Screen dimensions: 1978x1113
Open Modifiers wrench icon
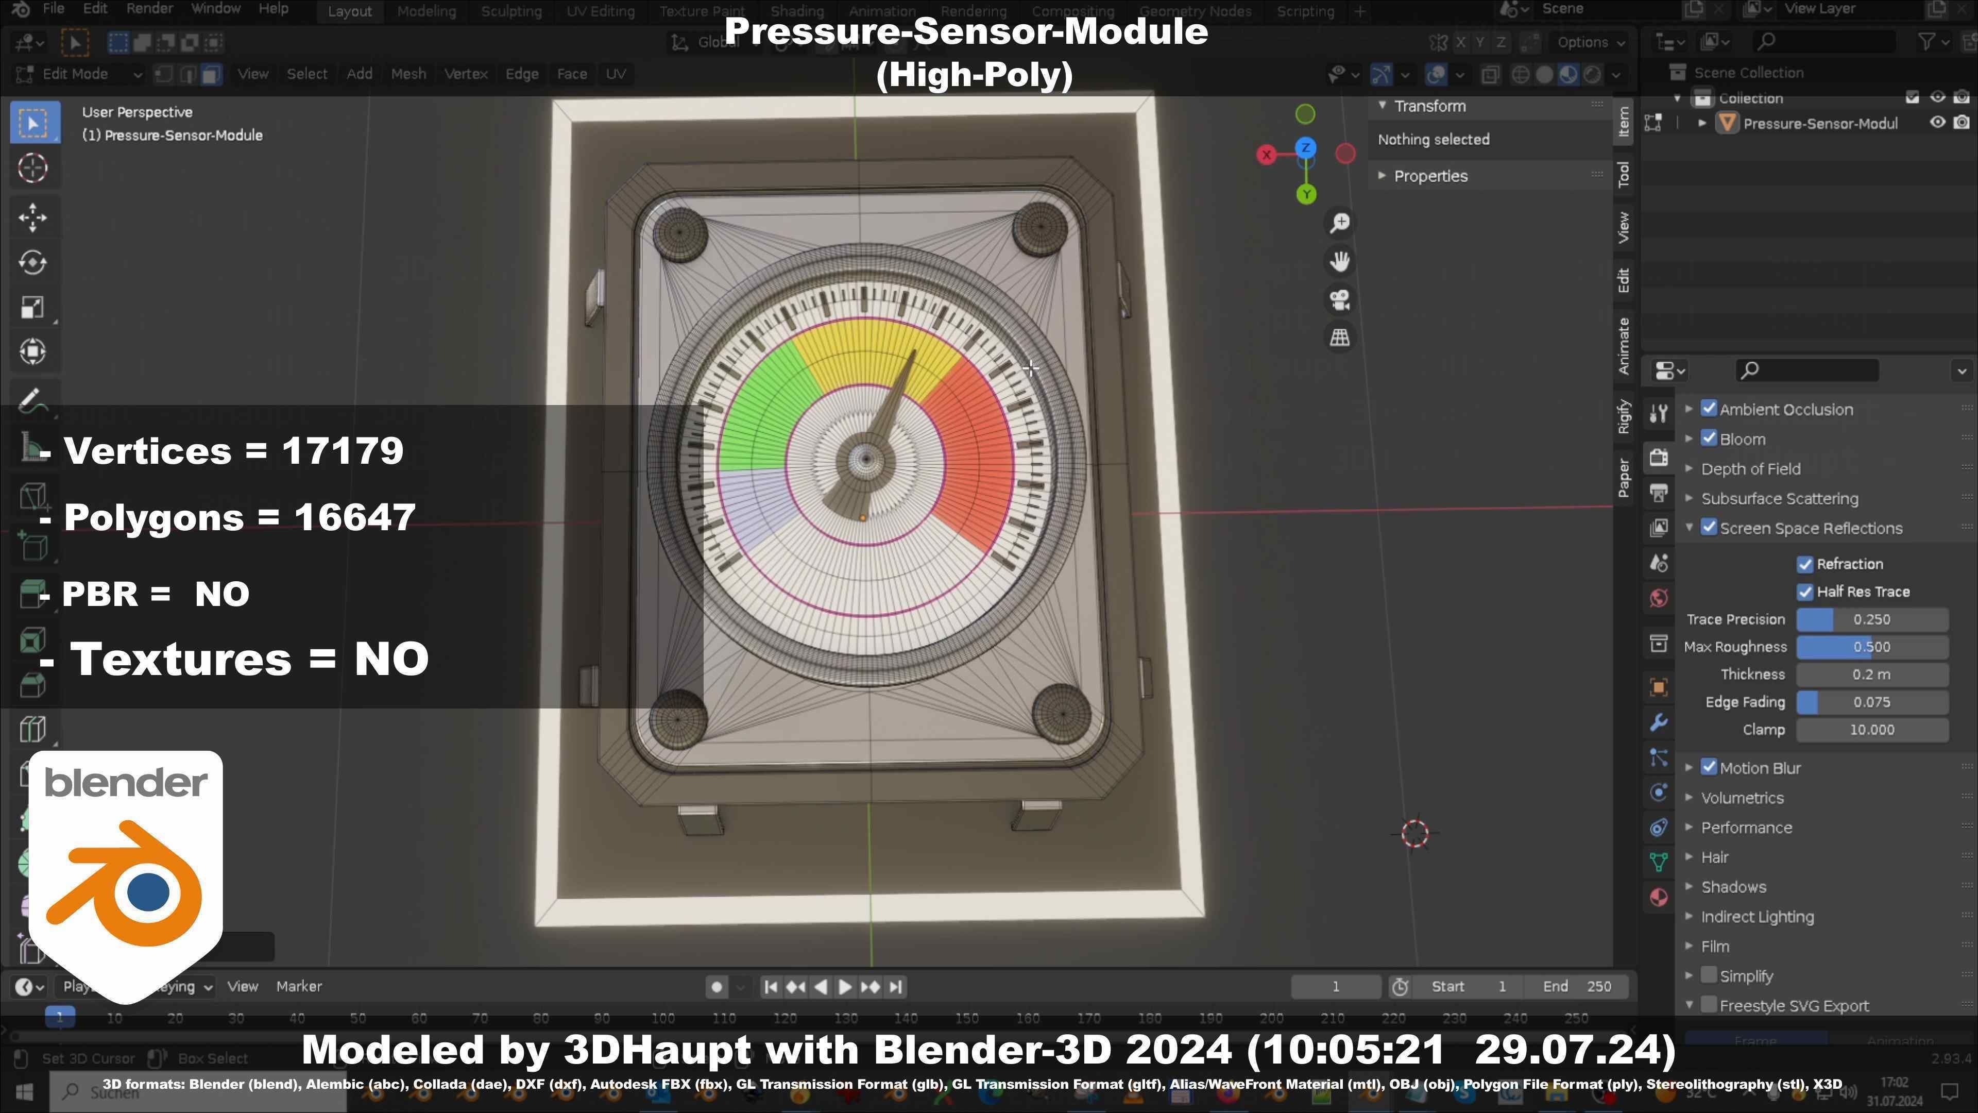(1659, 723)
